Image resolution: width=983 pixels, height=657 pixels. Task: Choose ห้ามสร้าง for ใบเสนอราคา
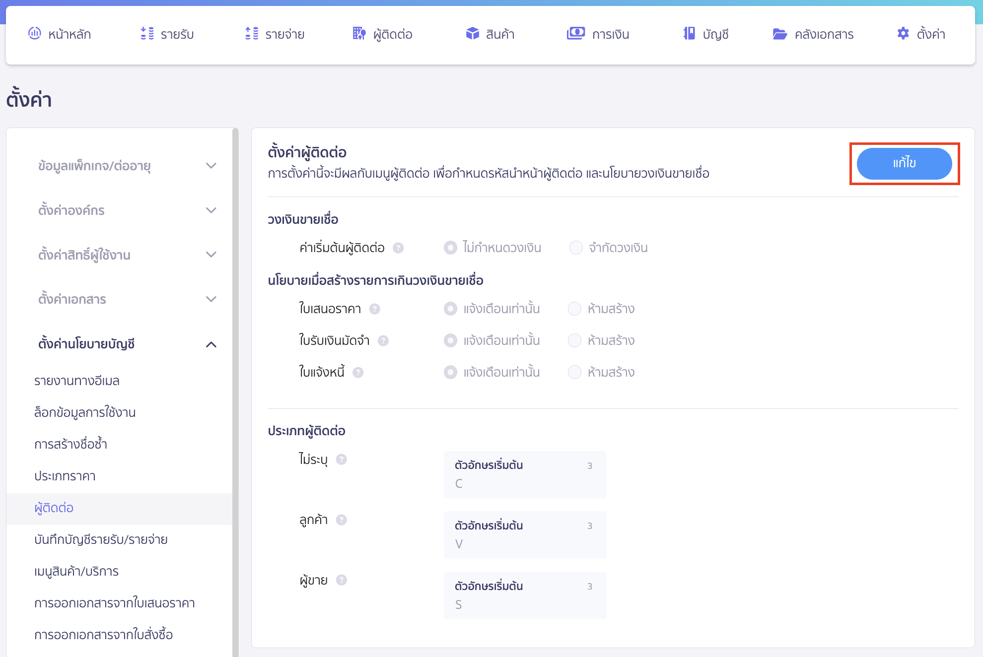pyautogui.click(x=574, y=309)
